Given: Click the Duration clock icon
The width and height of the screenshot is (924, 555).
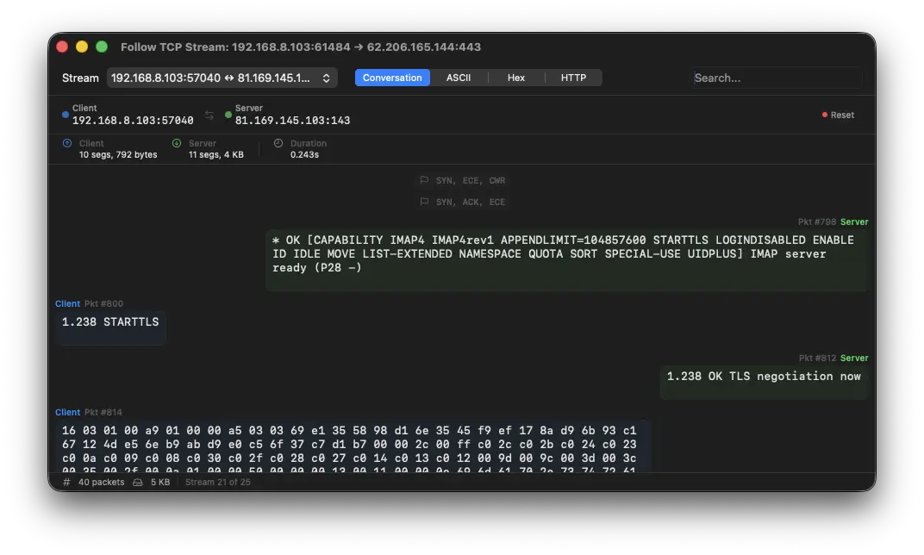Looking at the screenshot, I should click(x=279, y=143).
